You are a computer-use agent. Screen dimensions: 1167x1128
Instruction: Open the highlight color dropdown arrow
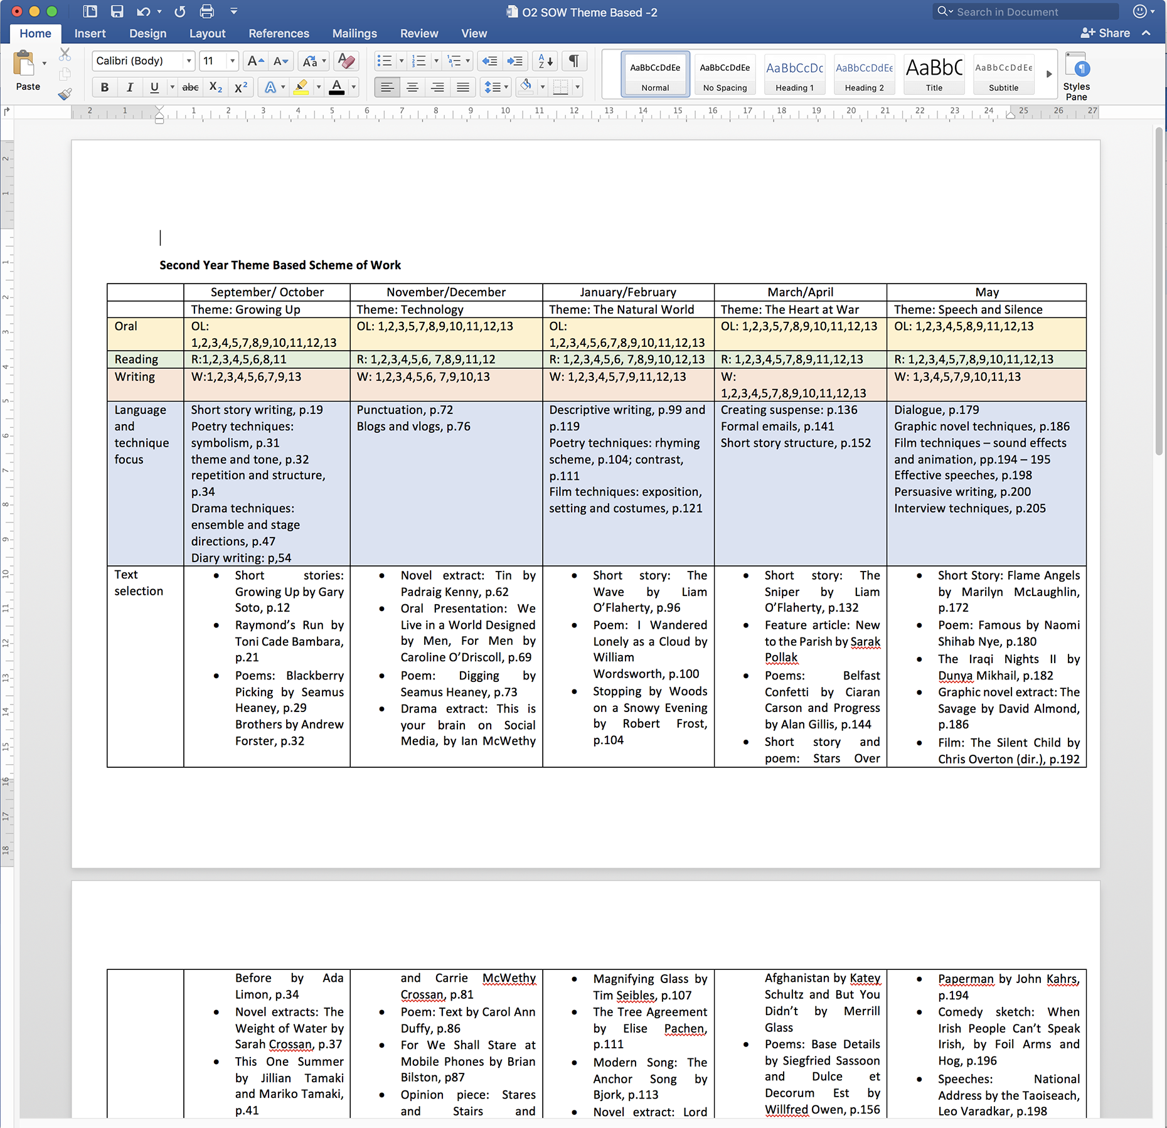pyautogui.click(x=319, y=87)
